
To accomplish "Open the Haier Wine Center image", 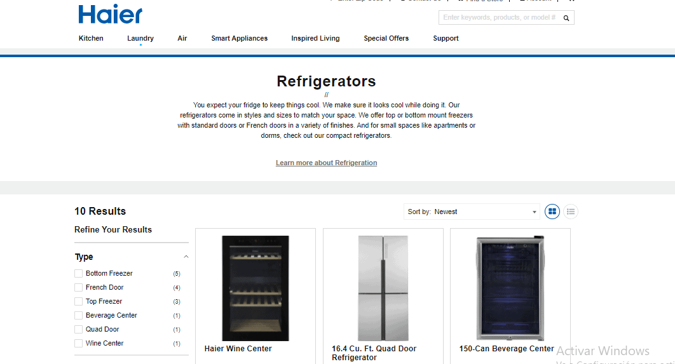I will (256, 288).
